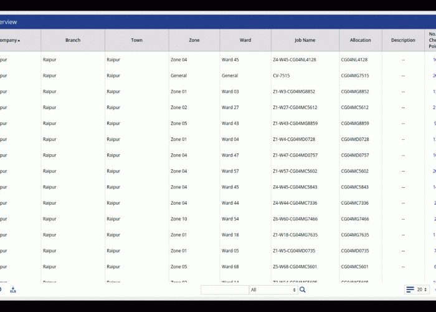Open the page size dropdown showing 20

point(422,290)
